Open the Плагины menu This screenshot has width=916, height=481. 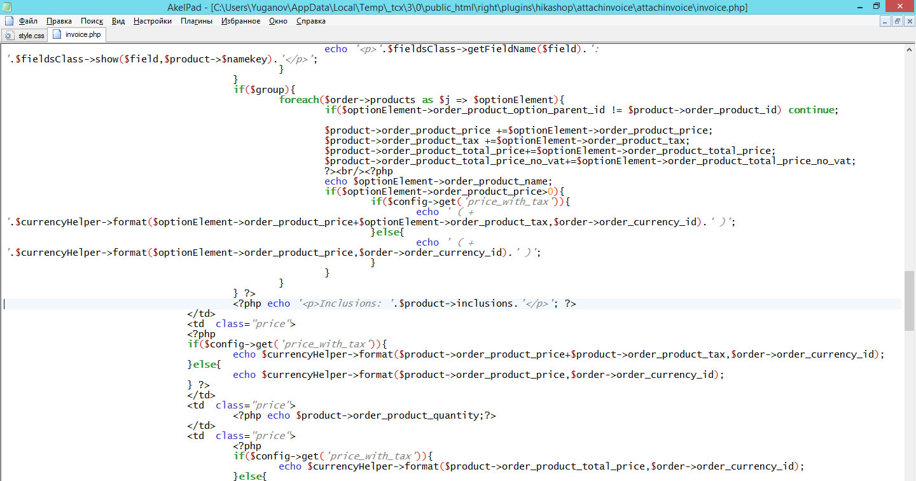pyautogui.click(x=197, y=21)
